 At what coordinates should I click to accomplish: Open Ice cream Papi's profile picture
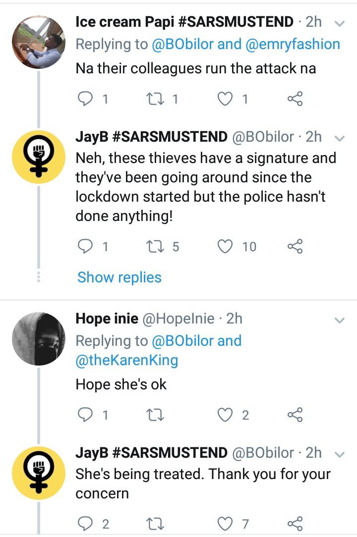click(38, 42)
